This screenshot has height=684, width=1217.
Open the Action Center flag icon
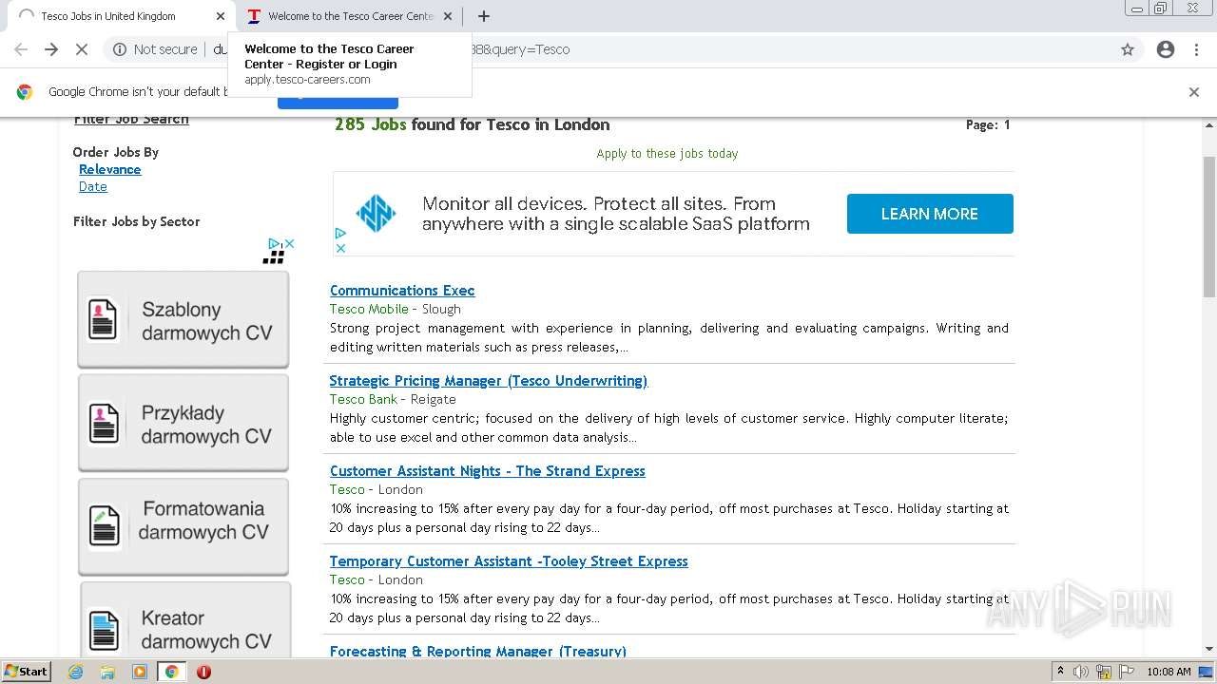(1125, 672)
